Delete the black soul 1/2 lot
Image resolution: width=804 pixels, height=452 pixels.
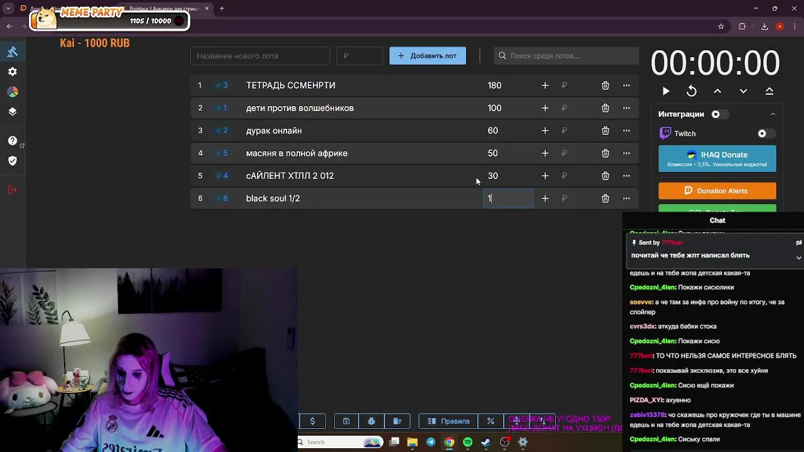pos(606,198)
